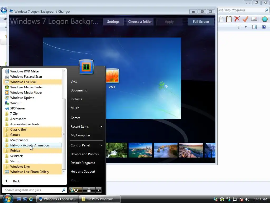The image size is (270, 203).
Task: Launch Windows Live Photo Gallery
Action: pyautogui.click(x=32, y=172)
